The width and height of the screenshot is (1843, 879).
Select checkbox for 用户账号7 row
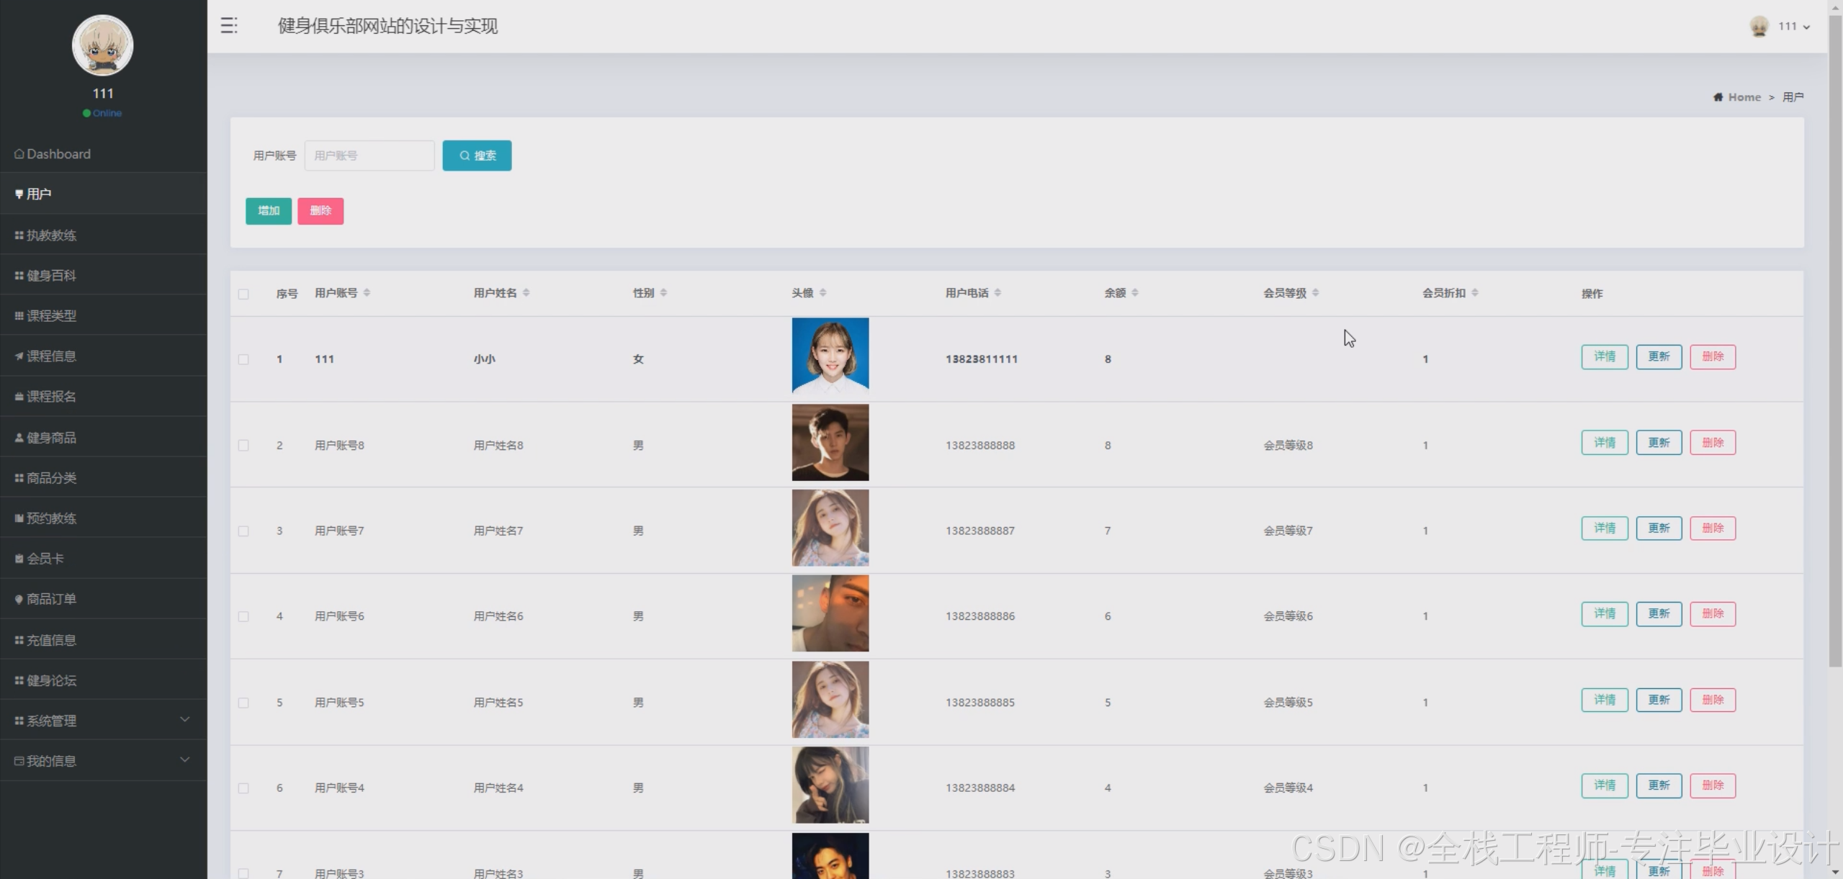tap(243, 531)
